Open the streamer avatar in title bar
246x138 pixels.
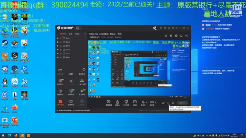(155, 28)
